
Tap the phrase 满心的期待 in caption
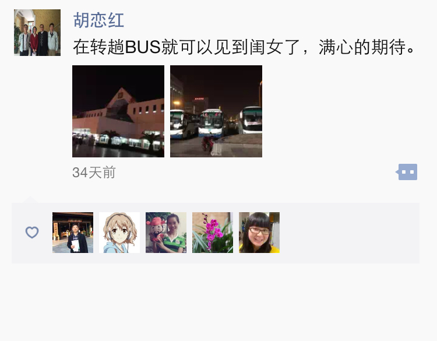[362, 47]
